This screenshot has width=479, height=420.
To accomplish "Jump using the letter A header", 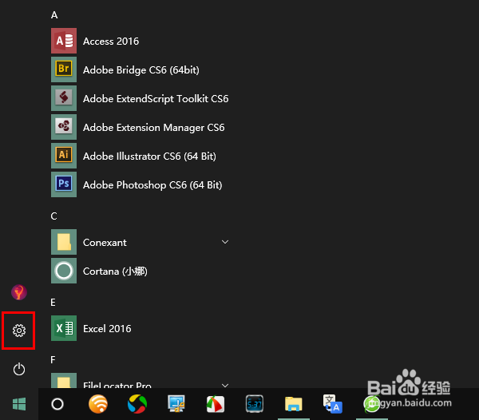I will [x=54, y=15].
